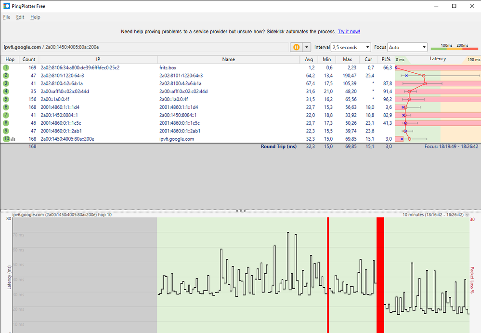
Task: Select IP 2a02:8100:4:2::6:b1a in hop 3
Action: click(x=62, y=83)
